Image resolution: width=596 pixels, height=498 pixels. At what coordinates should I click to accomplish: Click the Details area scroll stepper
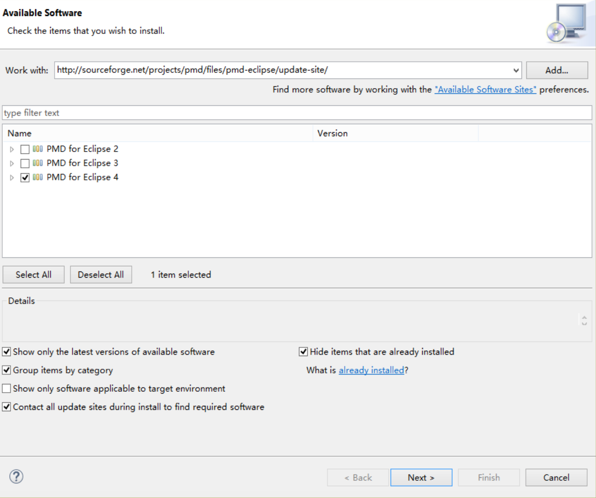[x=584, y=320]
